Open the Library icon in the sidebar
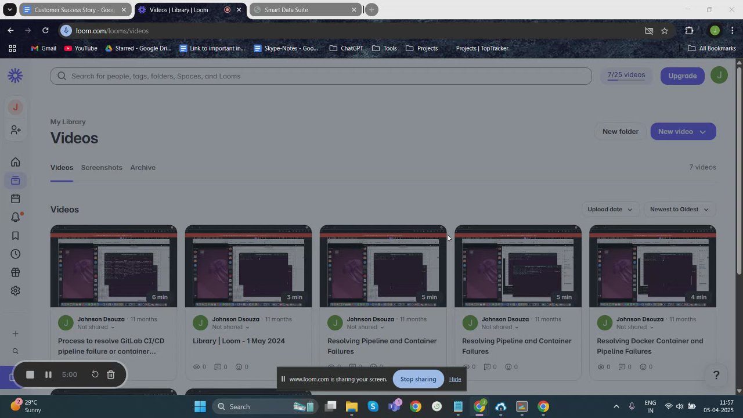The image size is (743, 418). tap(16, 181)
